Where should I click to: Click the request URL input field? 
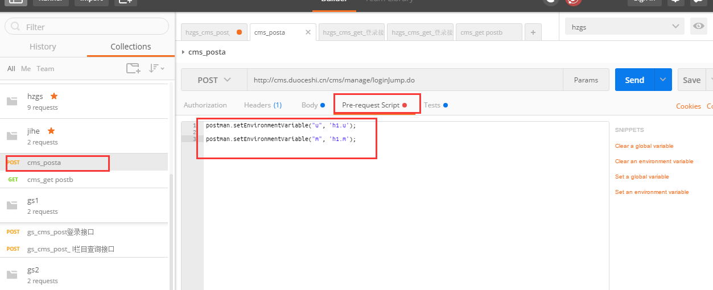405,80
